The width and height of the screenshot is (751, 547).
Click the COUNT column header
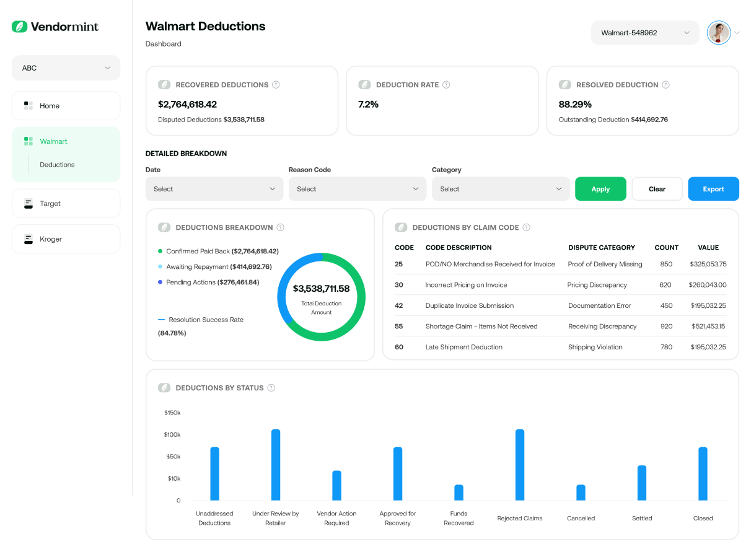pos(667,247)
